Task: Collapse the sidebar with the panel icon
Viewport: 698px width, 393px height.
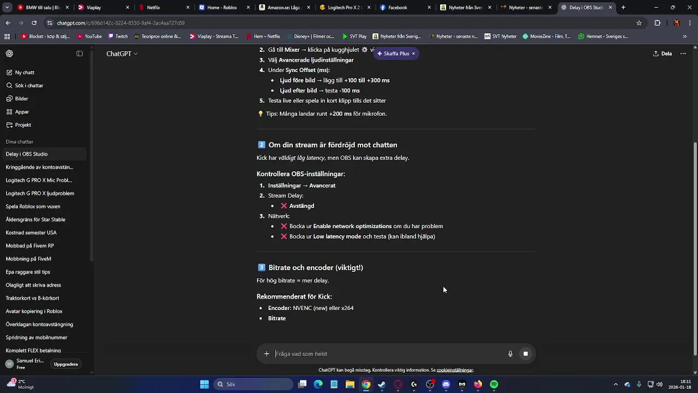Action: coord(80,53)
